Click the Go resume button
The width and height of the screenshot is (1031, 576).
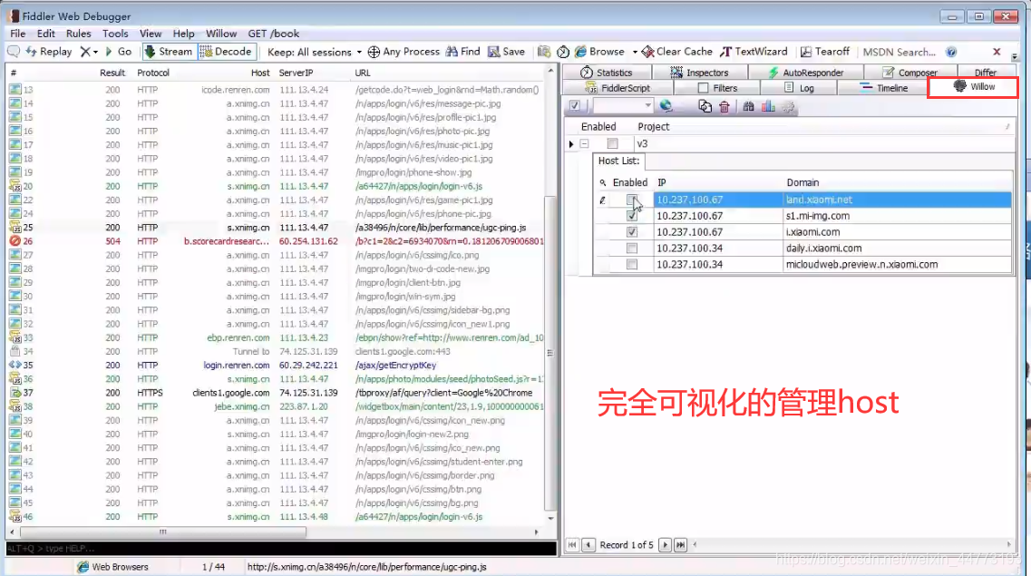coord(119,52)
